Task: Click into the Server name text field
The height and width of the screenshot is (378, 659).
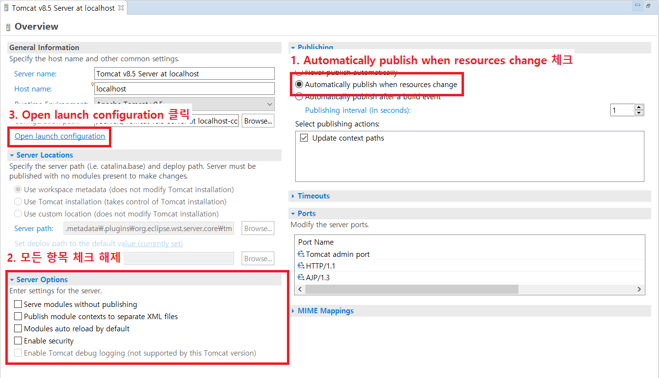Action: pos(185,73)
